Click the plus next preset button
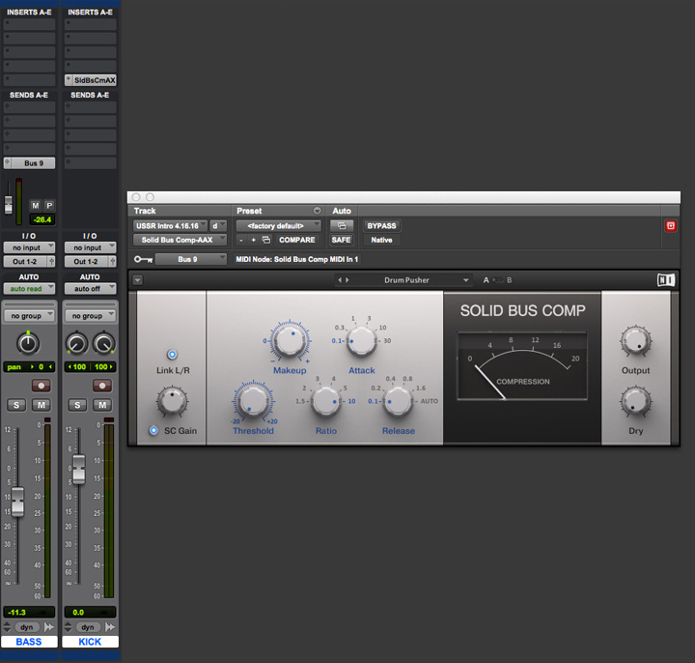The image size is (695, 663). (254, 240)
